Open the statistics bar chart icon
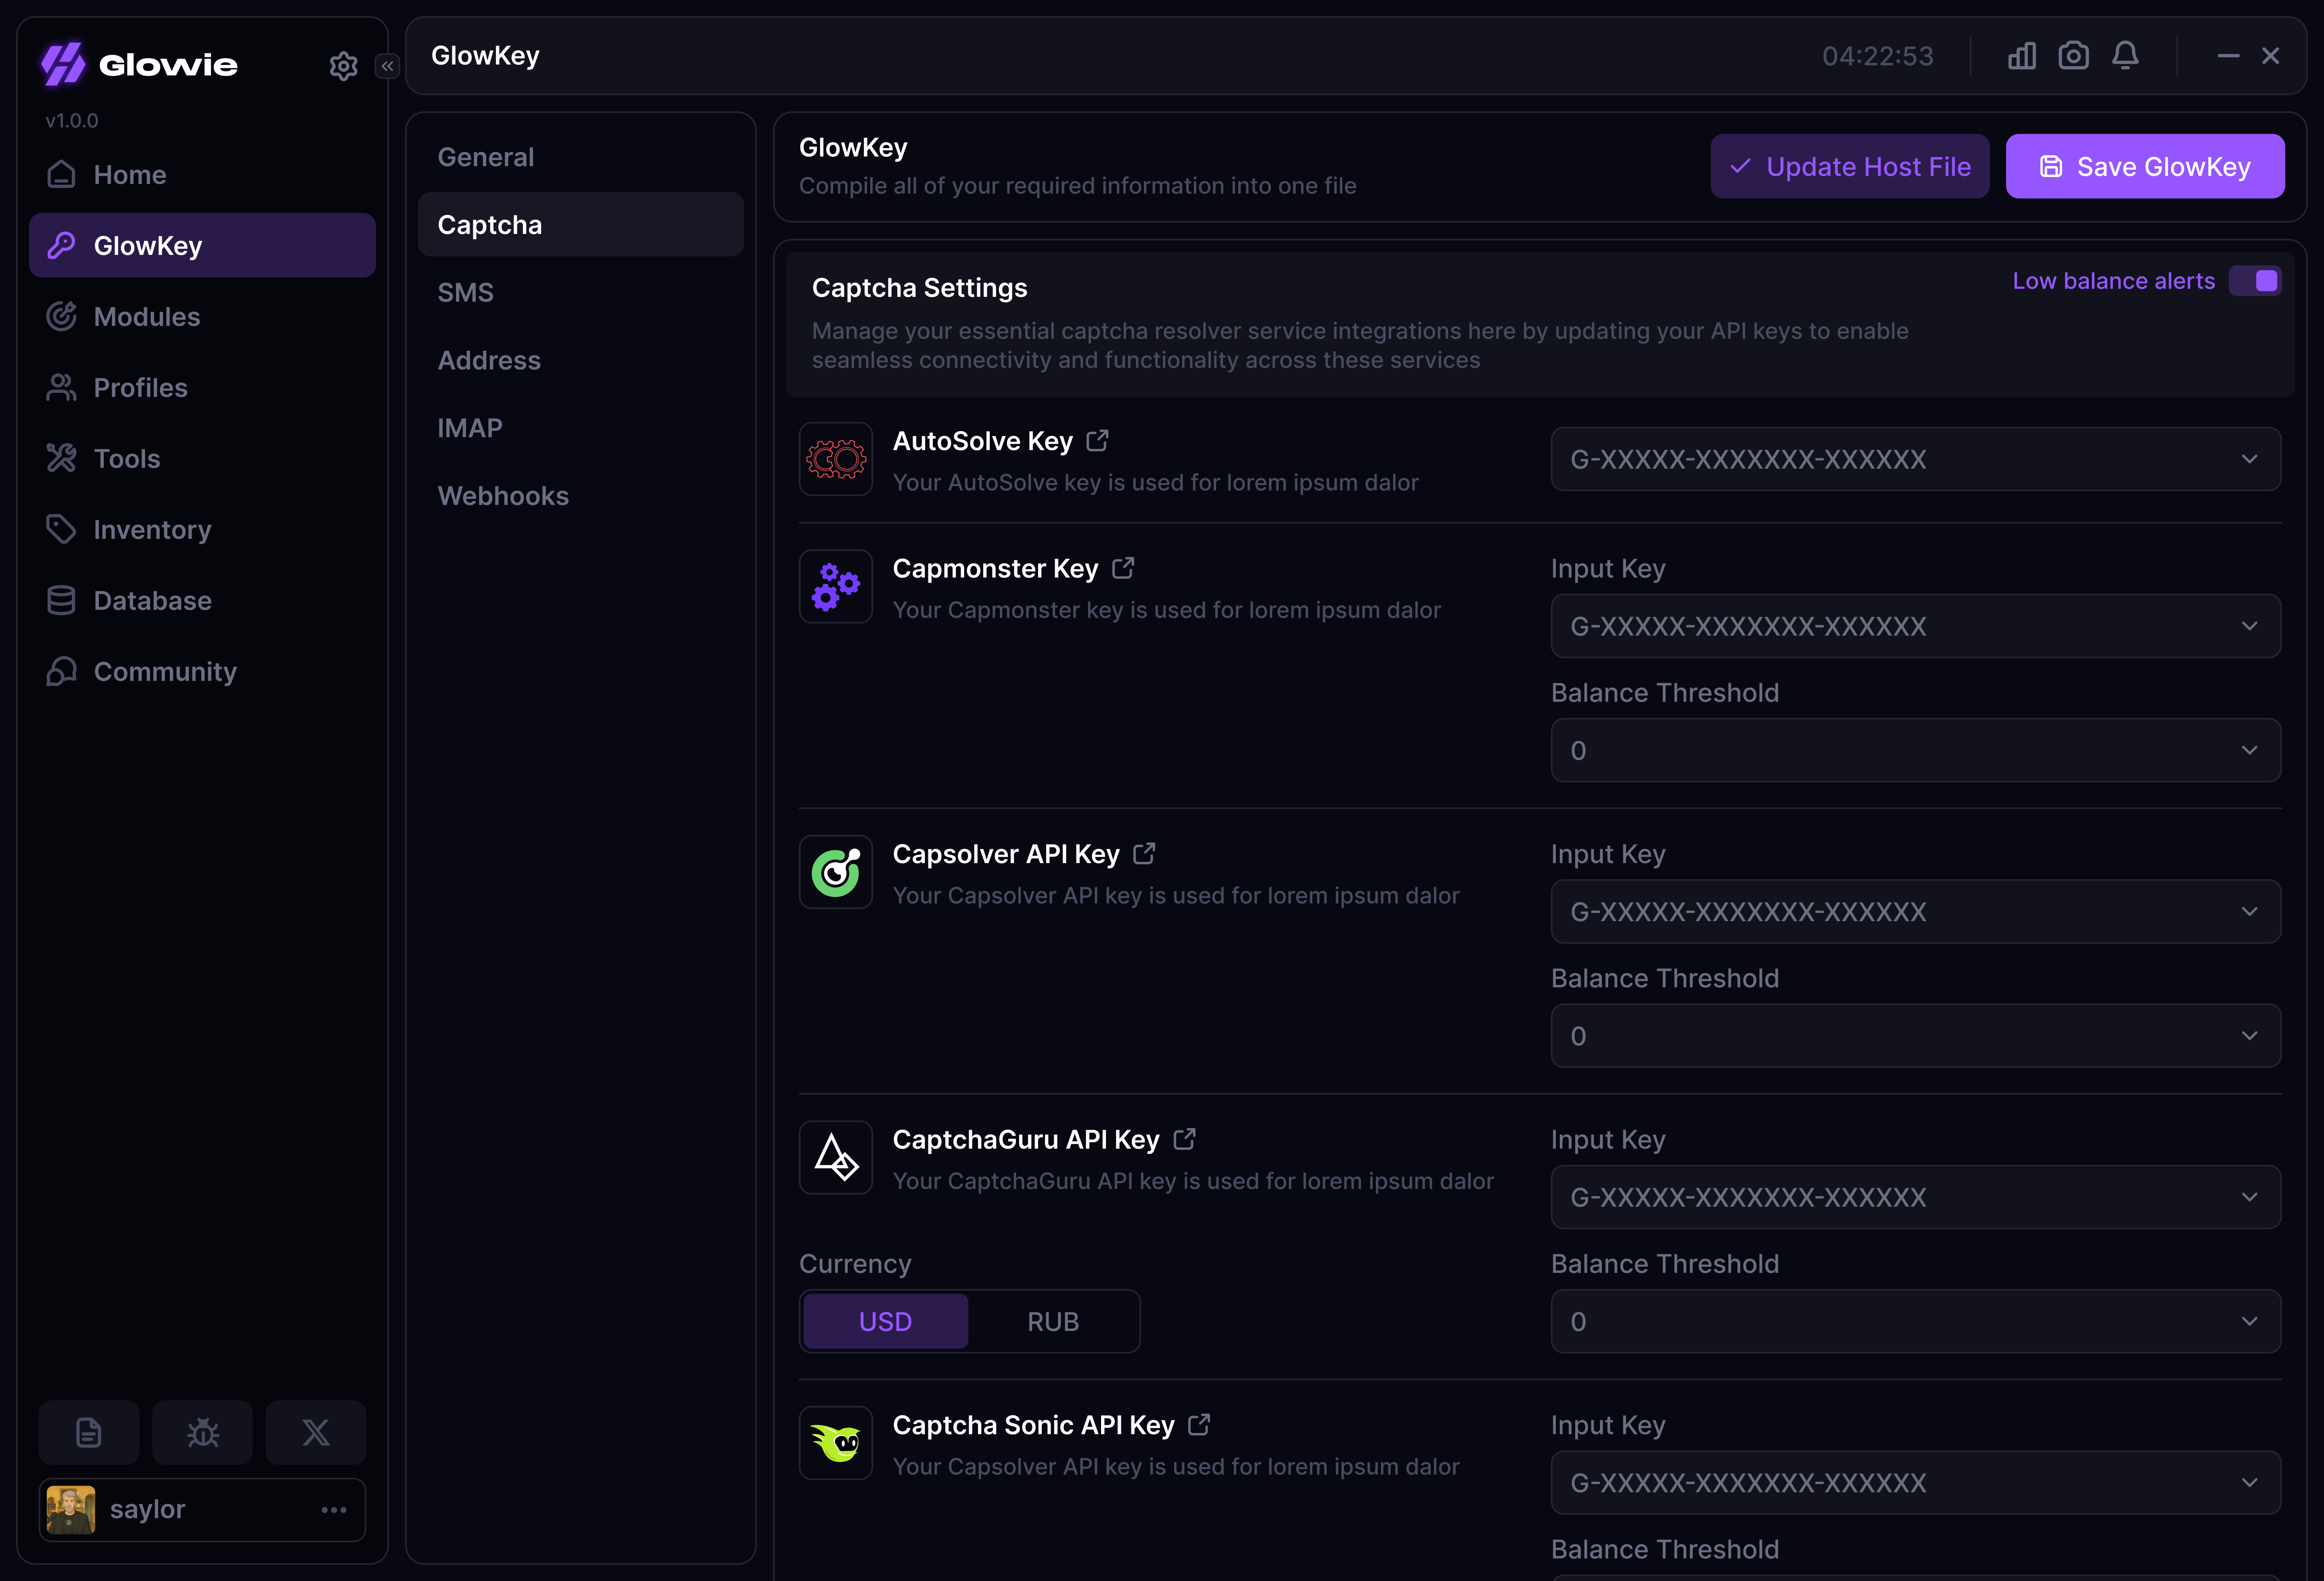The width and height of the screenshot is (2324, 1581). click(x=2021, y=56)
